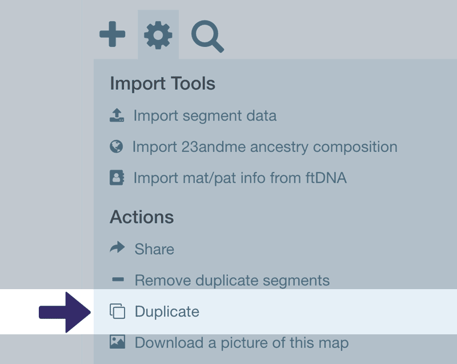The image size is (457, 364).
Task: Click the magnifying glass search icon
Action: [206, 34]
